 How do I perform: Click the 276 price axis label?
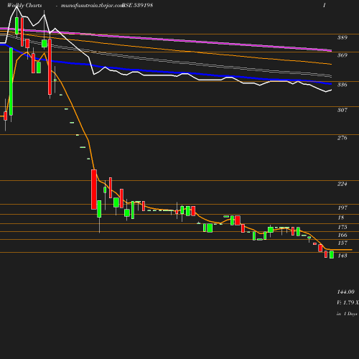(342, 138)
